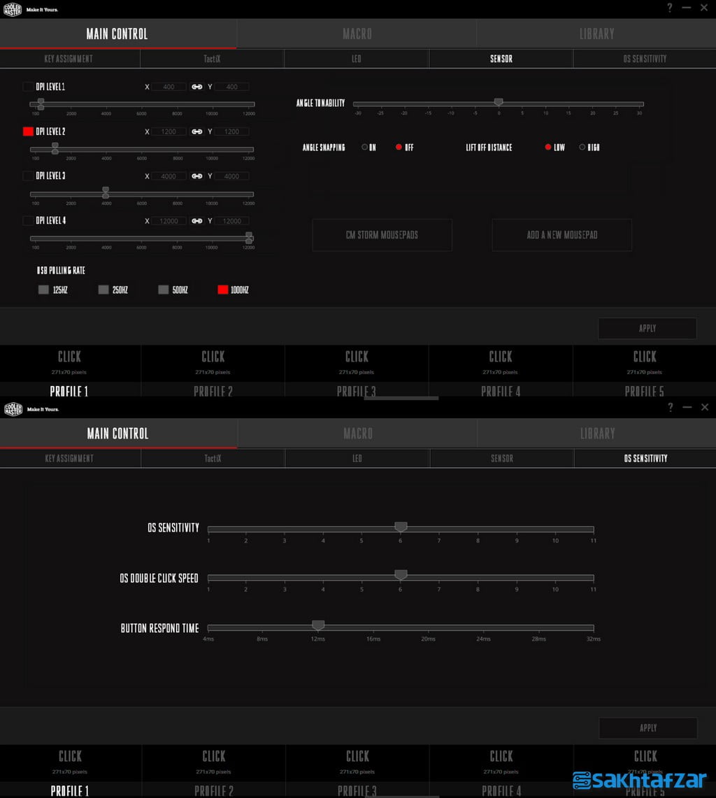Click the Button Respond Time slider handle
Image resolution: width=716 pixels, height=798 pixels.
pyautogui.click(x=318, y=625)
